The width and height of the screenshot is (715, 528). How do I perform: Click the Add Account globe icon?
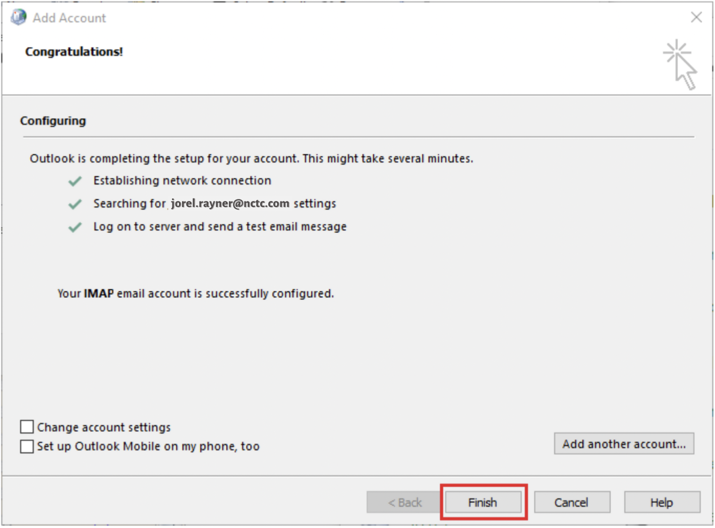click(x=18, y=17)
